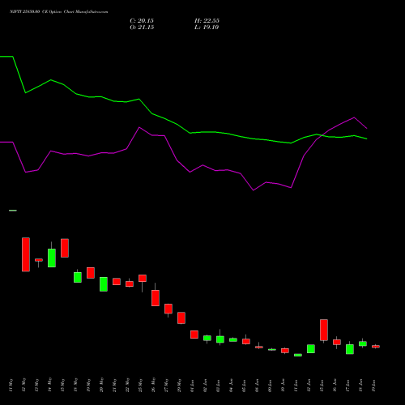Click the large red candle on 15 Jun
Image resolution: width=405 pixels, height=405 pixels.
coord(324,330)
